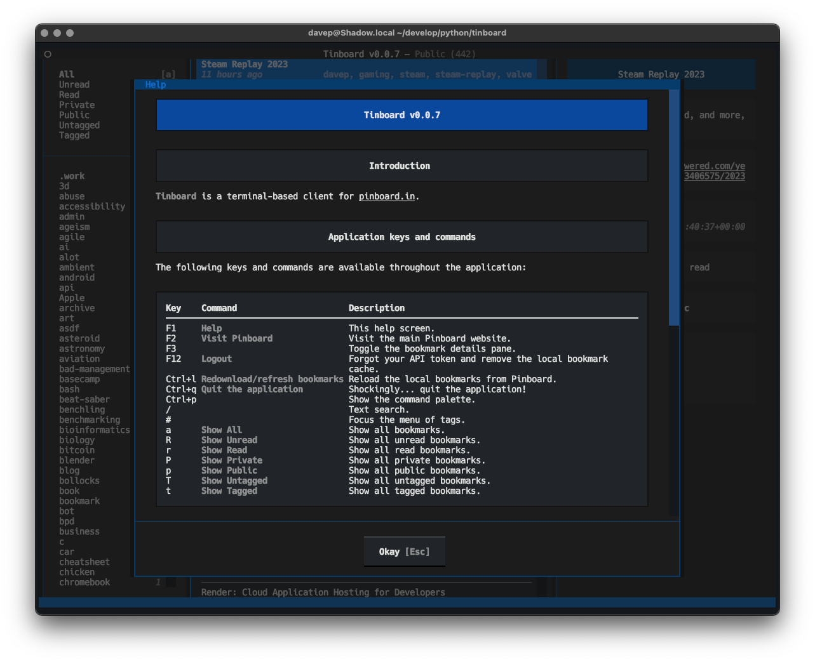815x662 pixels.
Task: Click the Ctrl+q Quit the application row
Action: coord(402,389)
